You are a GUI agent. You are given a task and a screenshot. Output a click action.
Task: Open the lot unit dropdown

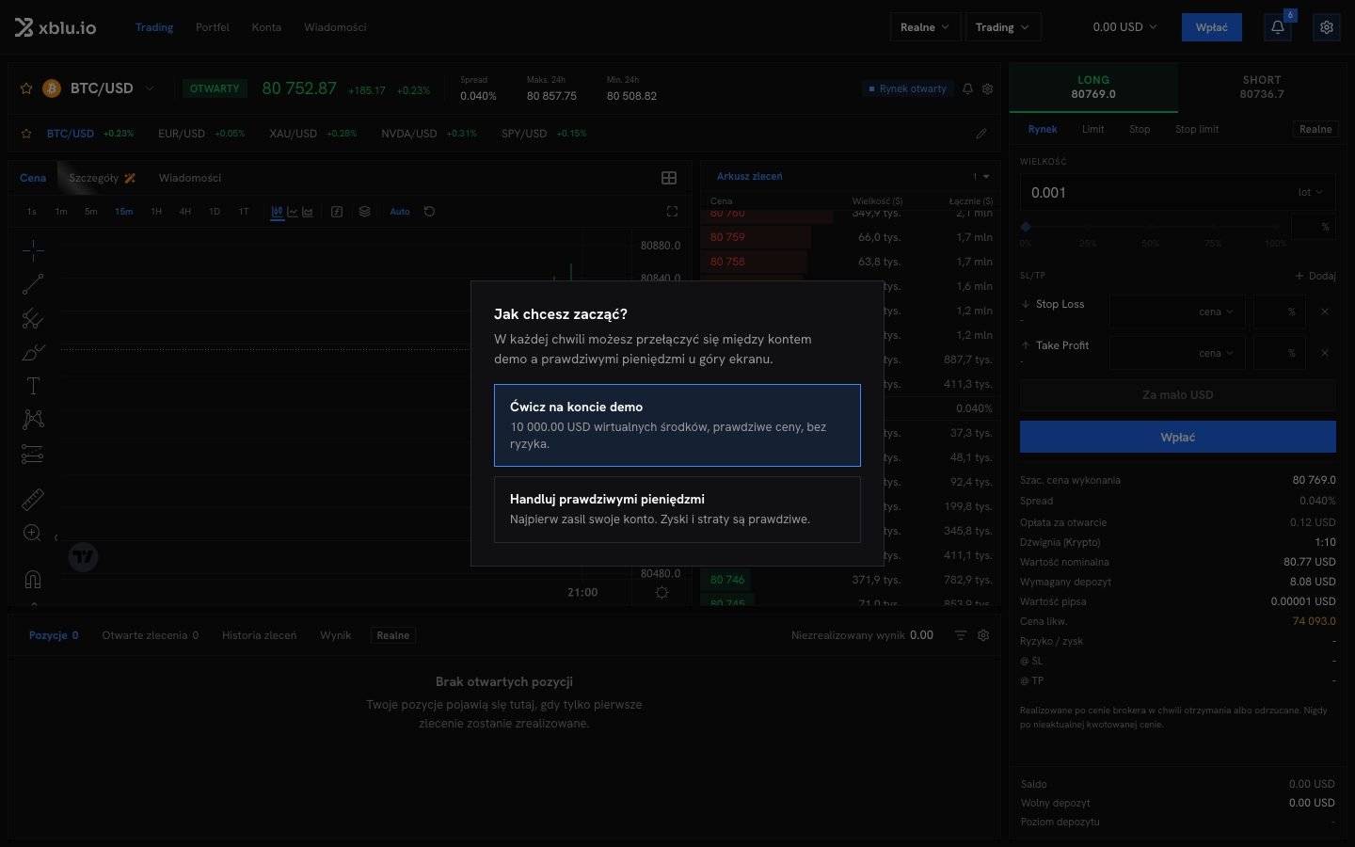(1310, 192)
